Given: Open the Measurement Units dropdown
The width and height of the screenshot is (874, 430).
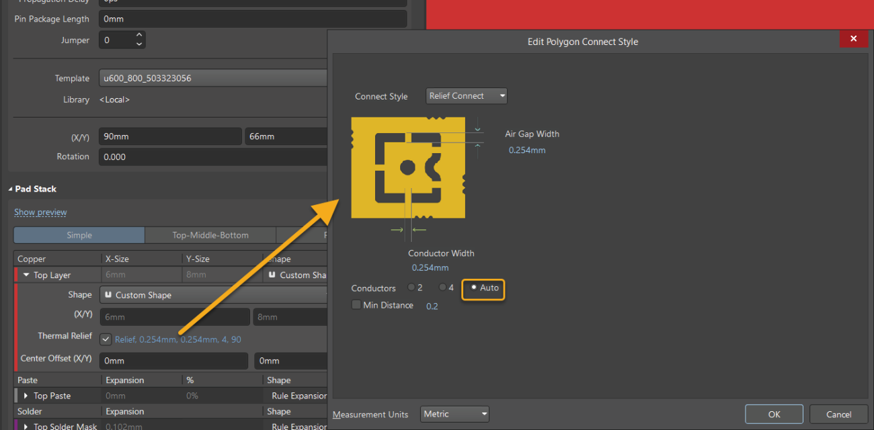Looking at the screenshot, I should point(454,414).
